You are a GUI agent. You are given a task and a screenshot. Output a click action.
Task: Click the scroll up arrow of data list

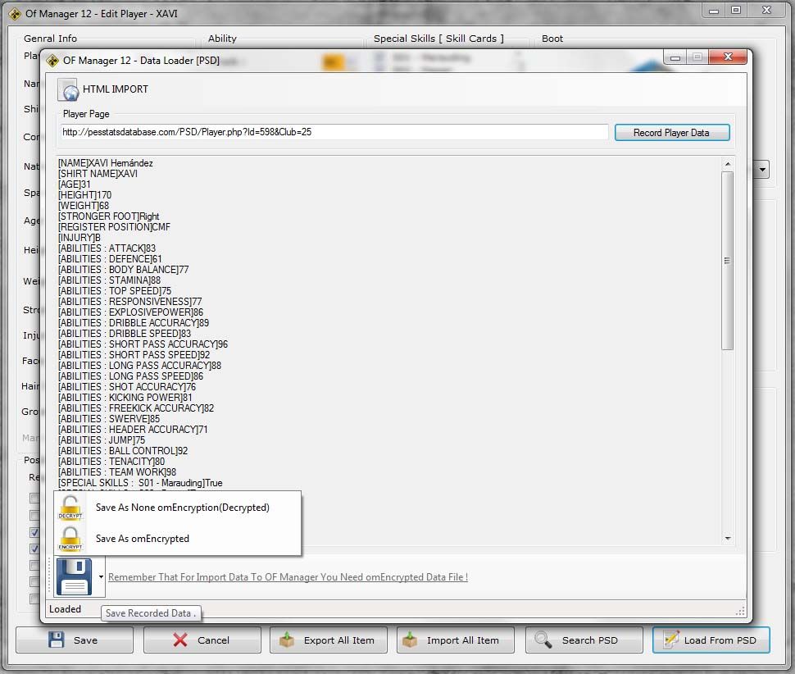(x=727, y=165)
